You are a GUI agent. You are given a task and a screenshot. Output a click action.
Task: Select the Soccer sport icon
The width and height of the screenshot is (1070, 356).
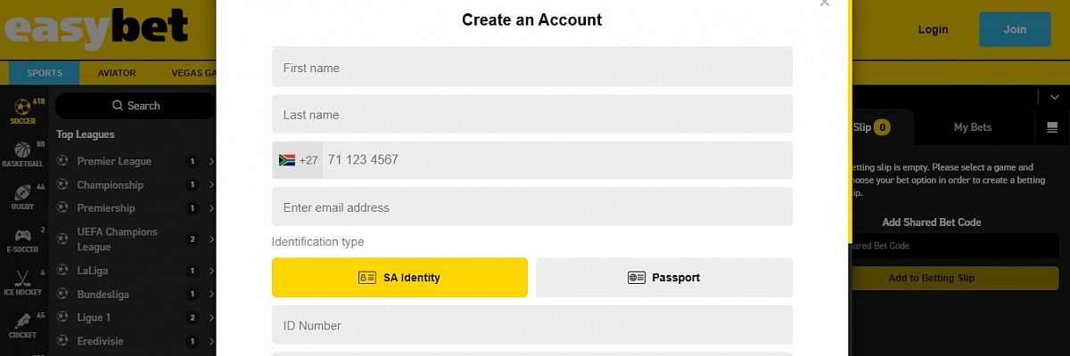pos(23,109)
